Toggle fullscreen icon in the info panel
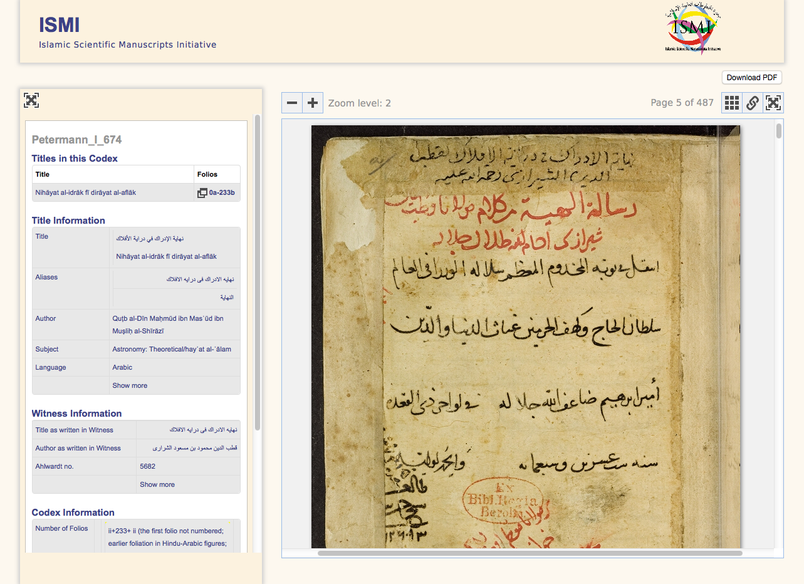804x584 pixels. 31,100
